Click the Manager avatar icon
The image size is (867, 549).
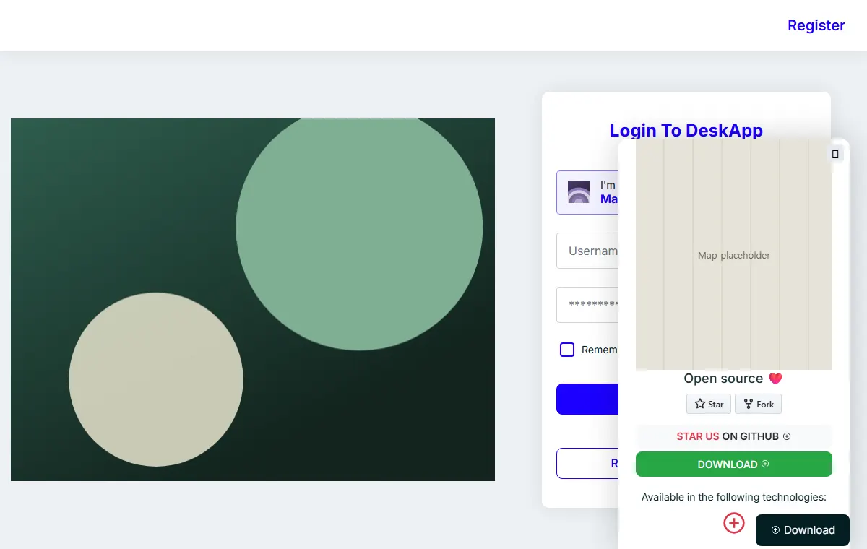pos(579,192)
